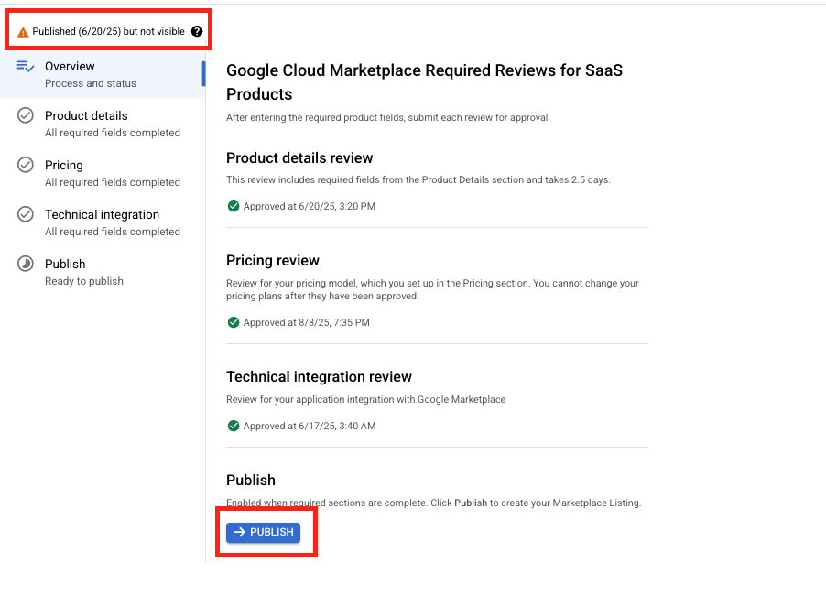This screenshot has height=595, width=826.
Task: Click 'Published (6/20/25) but not visible' status text
Action: coord(109,32)
